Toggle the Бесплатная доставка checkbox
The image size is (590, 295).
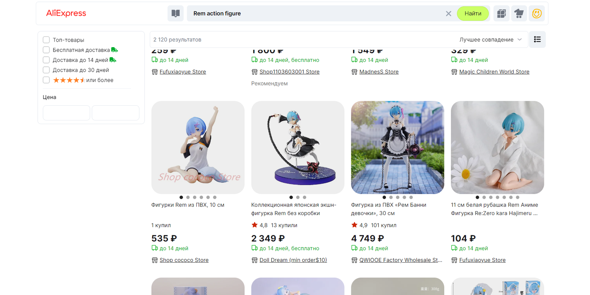coord(46,50)
